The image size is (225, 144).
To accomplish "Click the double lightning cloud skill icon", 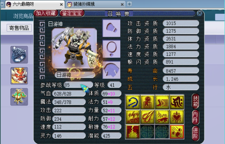I will pos(133,117).
